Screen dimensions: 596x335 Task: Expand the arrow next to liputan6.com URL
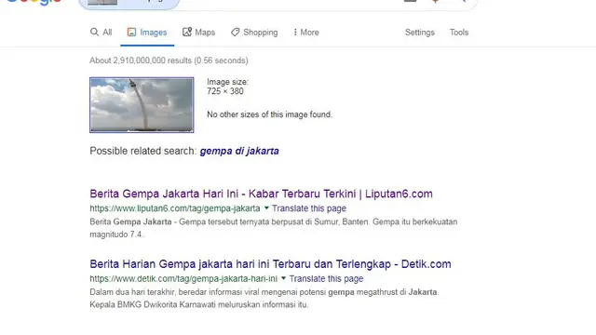click(x=266, y=208)
